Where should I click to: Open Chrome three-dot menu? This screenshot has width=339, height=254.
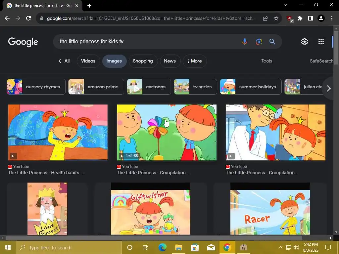[x=332, y=19]
